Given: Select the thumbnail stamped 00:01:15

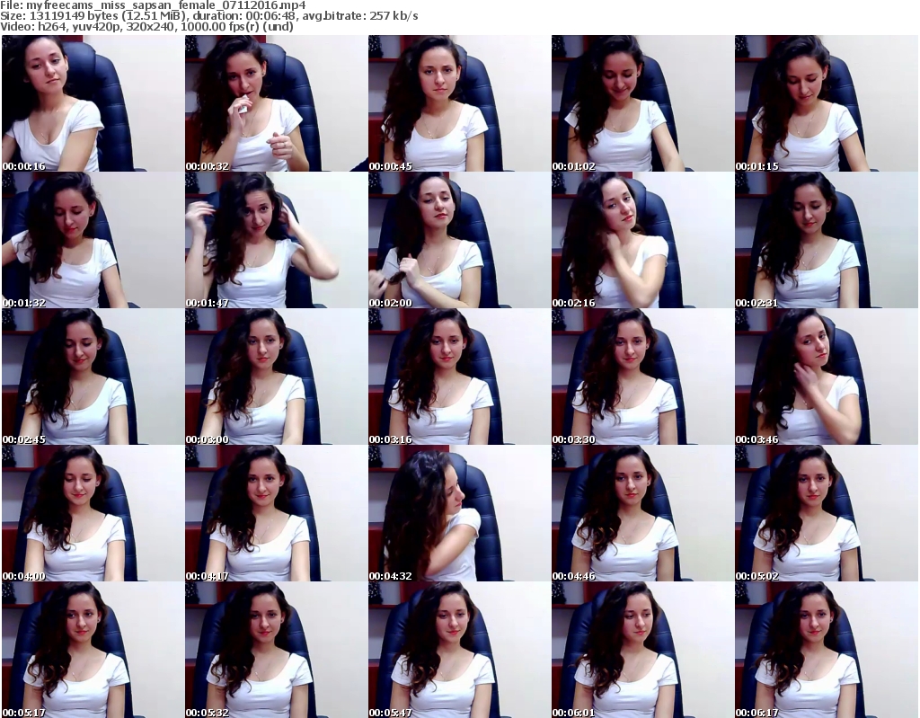Looking at the screenshot, I should point(827,103).
